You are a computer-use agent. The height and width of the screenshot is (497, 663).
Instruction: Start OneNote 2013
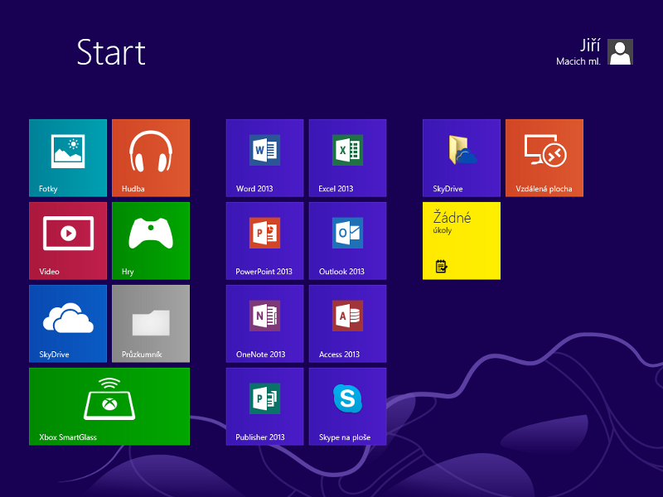(x=264, y=323)
